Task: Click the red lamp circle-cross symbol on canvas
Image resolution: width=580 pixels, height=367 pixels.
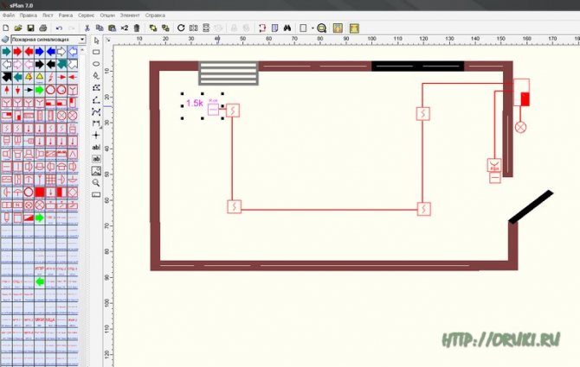Action: point(520,127)
